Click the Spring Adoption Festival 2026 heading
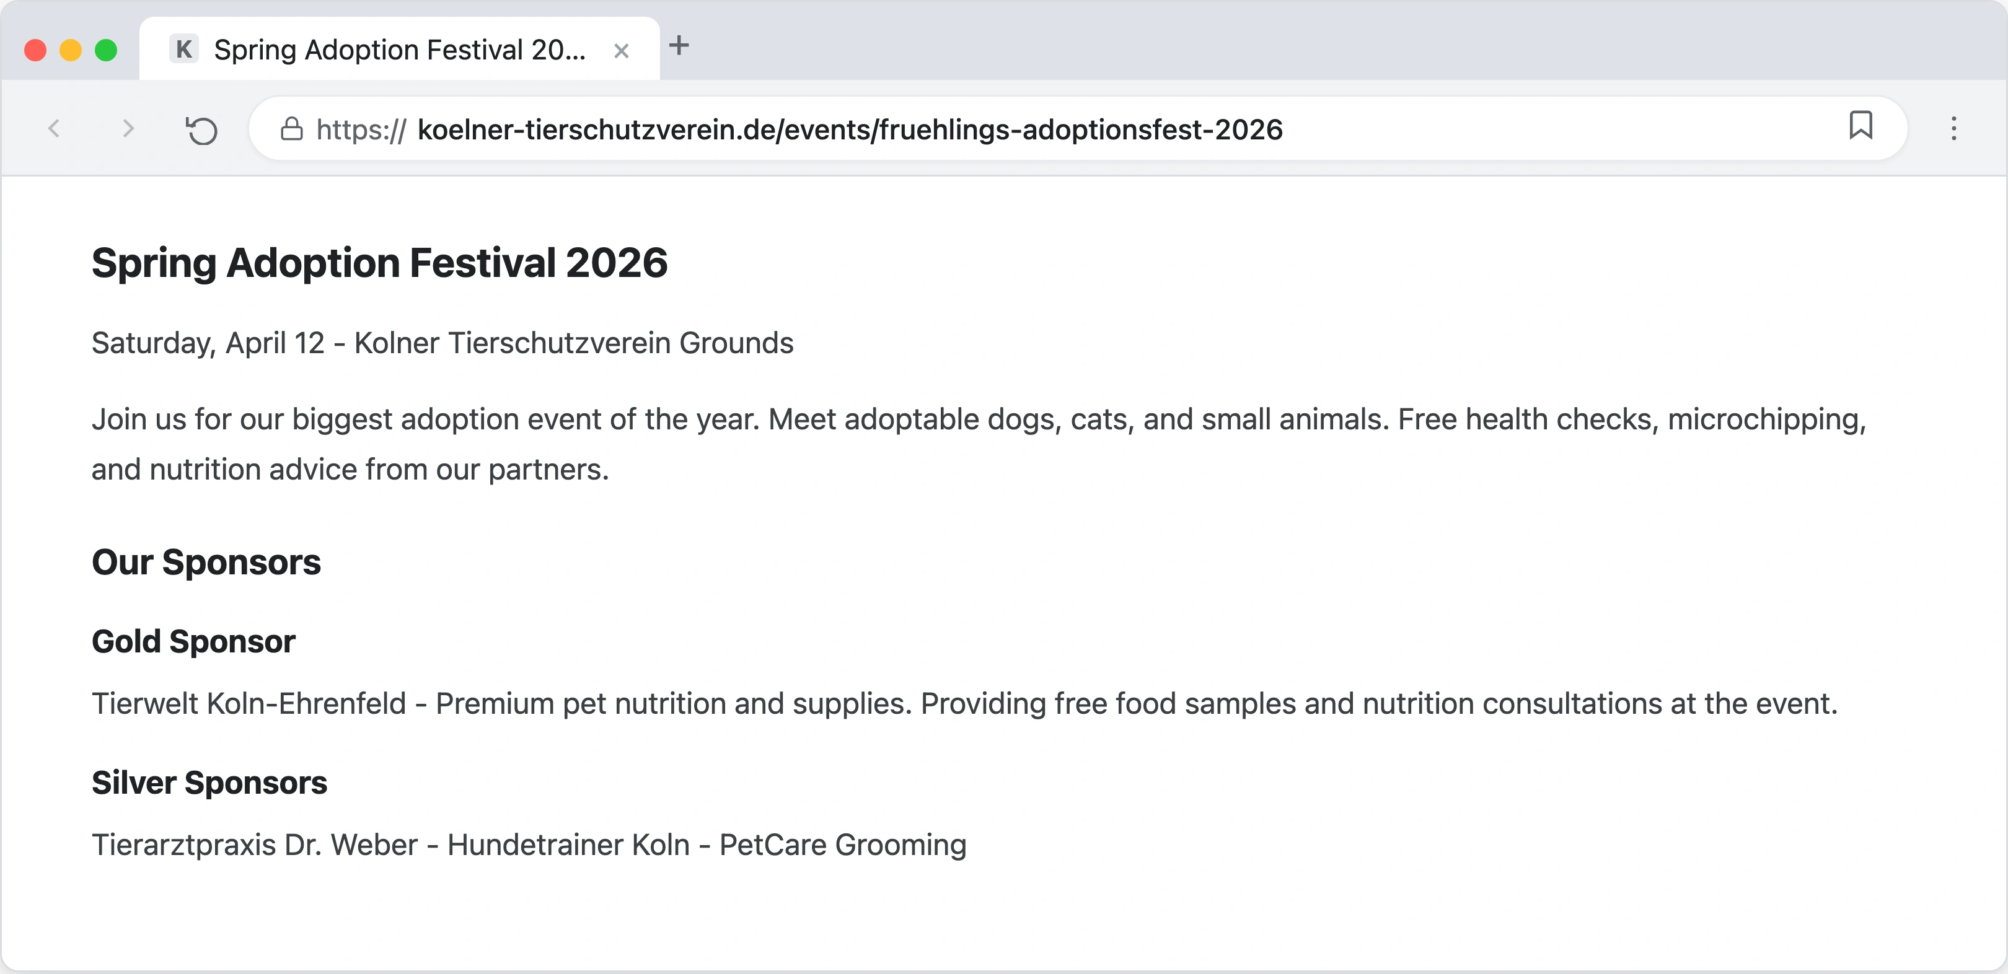The image size is (2008, 974). pos(380,263)
